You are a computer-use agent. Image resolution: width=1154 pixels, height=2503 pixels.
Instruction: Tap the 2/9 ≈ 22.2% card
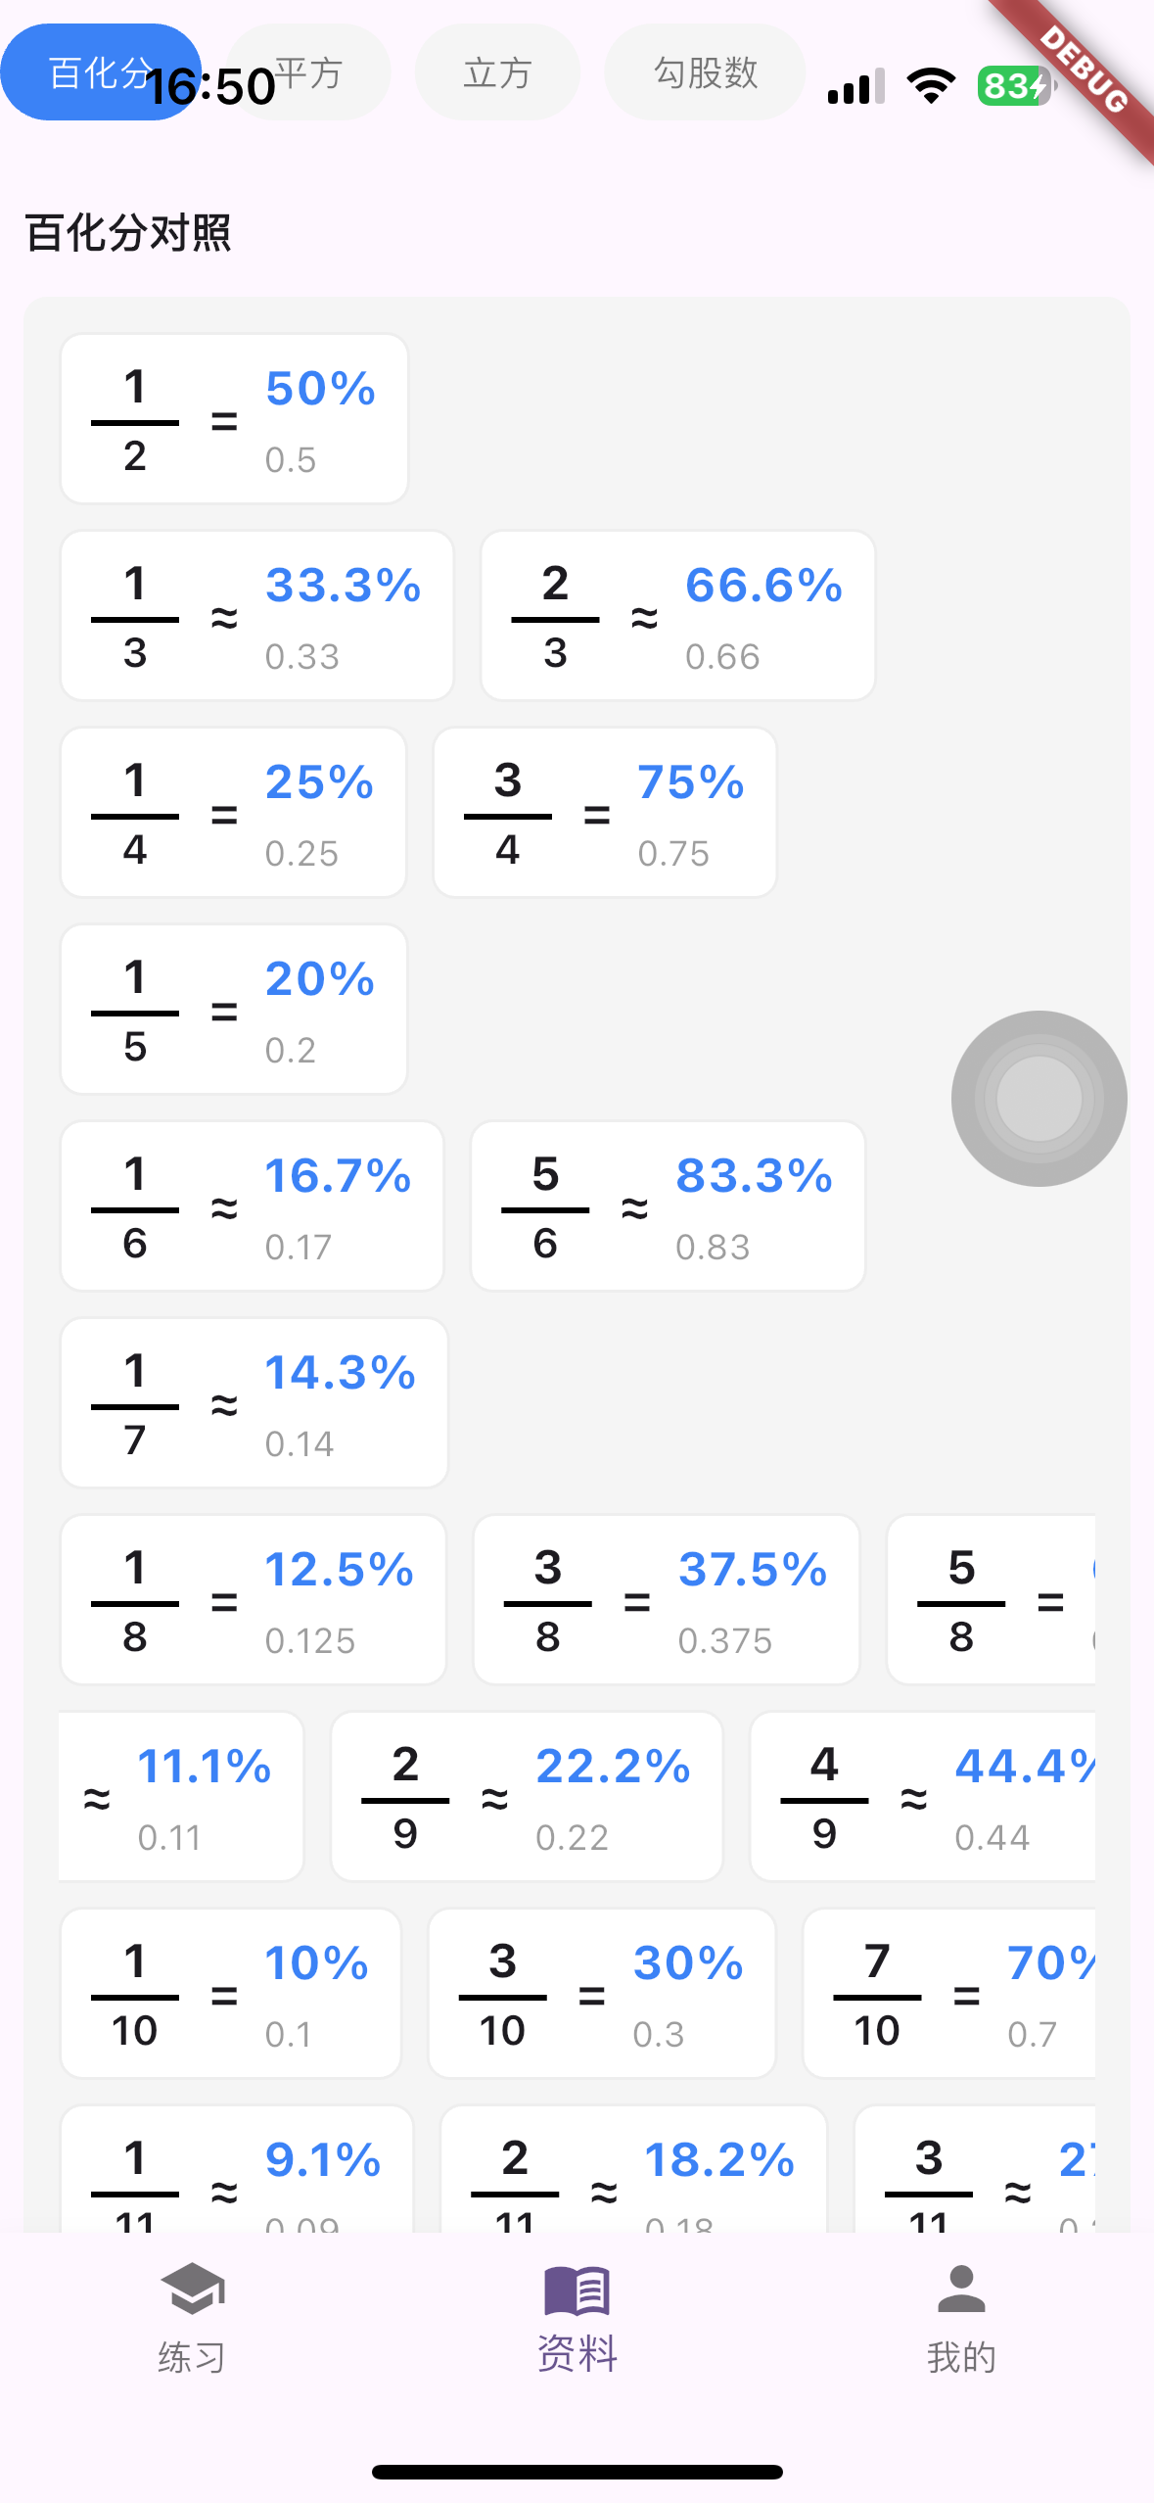click(527, 1797)
